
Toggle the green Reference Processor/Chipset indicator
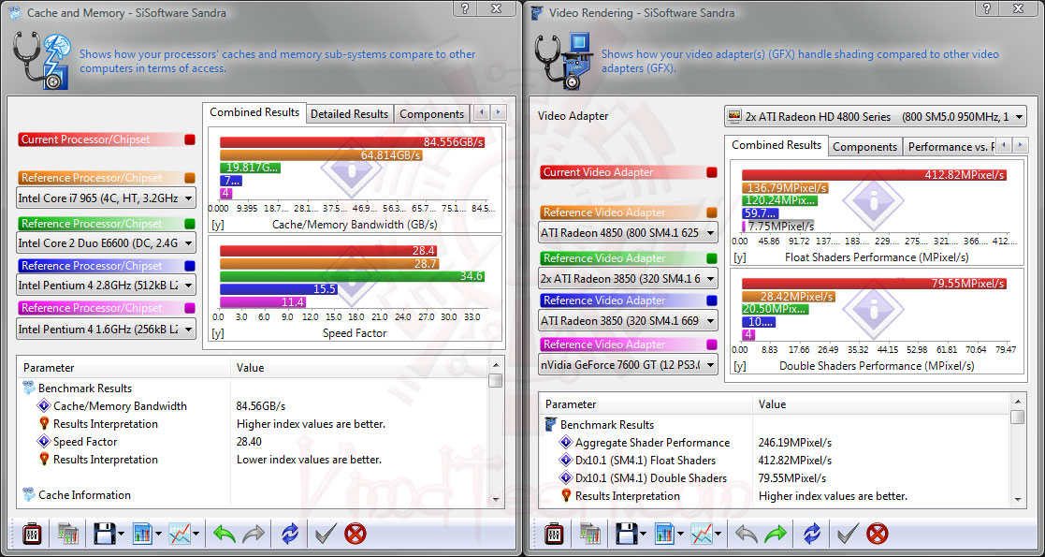point(189,224)
